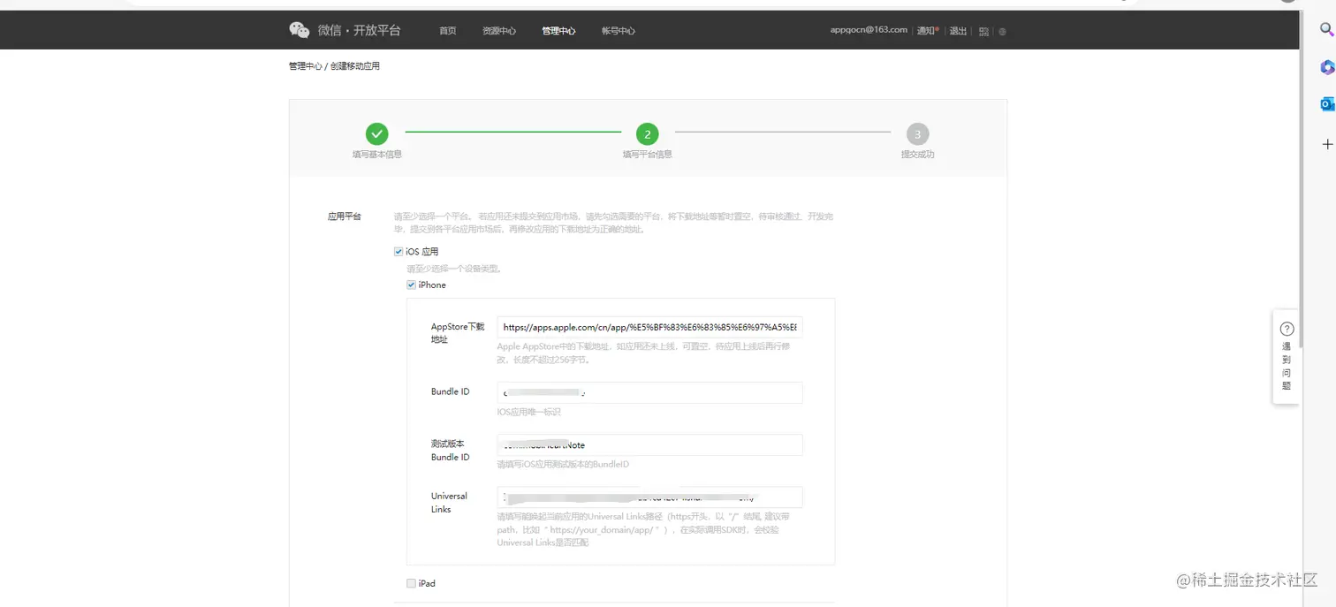
Task: Open Microsoft 365 Copilot sidebar icon
Action: point(1326,67)
